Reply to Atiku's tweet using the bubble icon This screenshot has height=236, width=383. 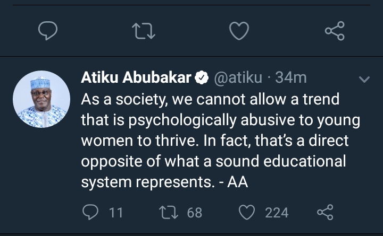[91, 213]
